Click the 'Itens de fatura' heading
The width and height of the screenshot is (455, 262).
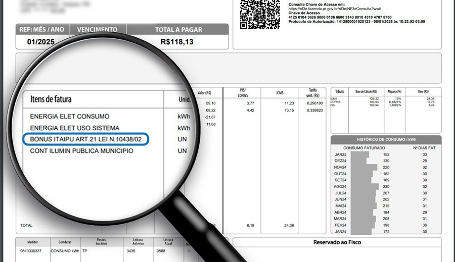pos(51,99)
